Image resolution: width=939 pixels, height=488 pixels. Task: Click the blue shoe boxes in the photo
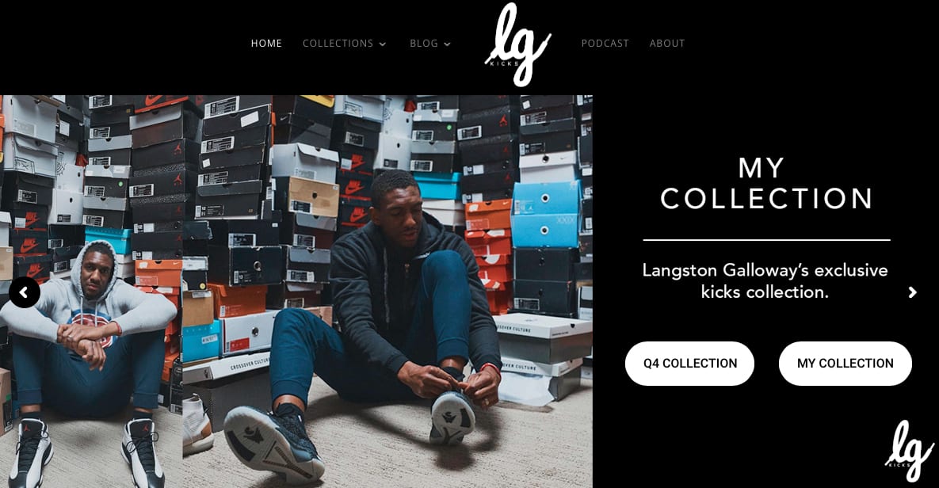(x=546, y=215)
